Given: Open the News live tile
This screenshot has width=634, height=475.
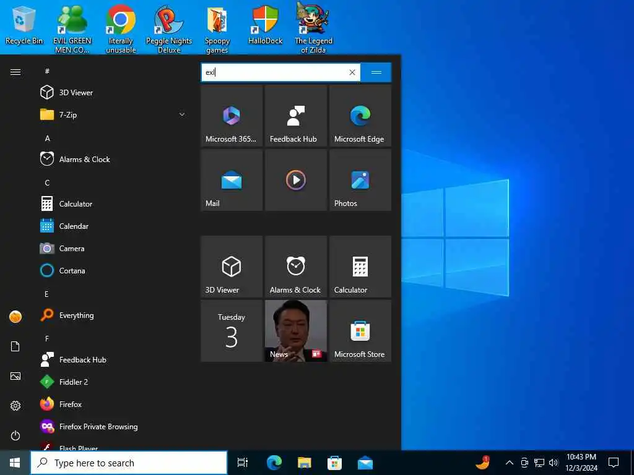Looking at the screenshot, I should 295,331.
